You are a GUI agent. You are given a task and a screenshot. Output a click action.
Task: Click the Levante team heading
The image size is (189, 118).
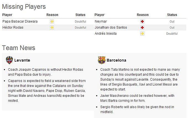pos(22,60)
